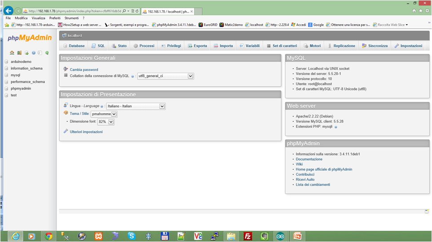Expand the Raccolta Web Slice dropdown arrow

407,25
